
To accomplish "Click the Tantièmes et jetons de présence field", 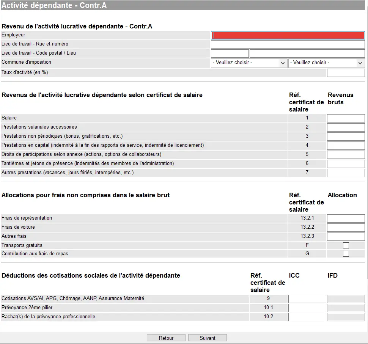I will coord(346,164).
